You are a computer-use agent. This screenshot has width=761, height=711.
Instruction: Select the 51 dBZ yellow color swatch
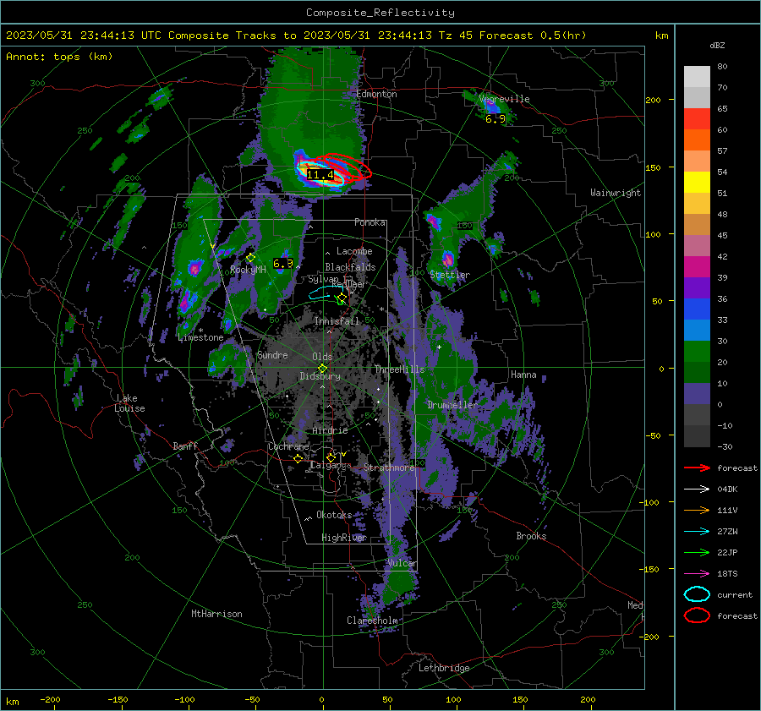697,182
